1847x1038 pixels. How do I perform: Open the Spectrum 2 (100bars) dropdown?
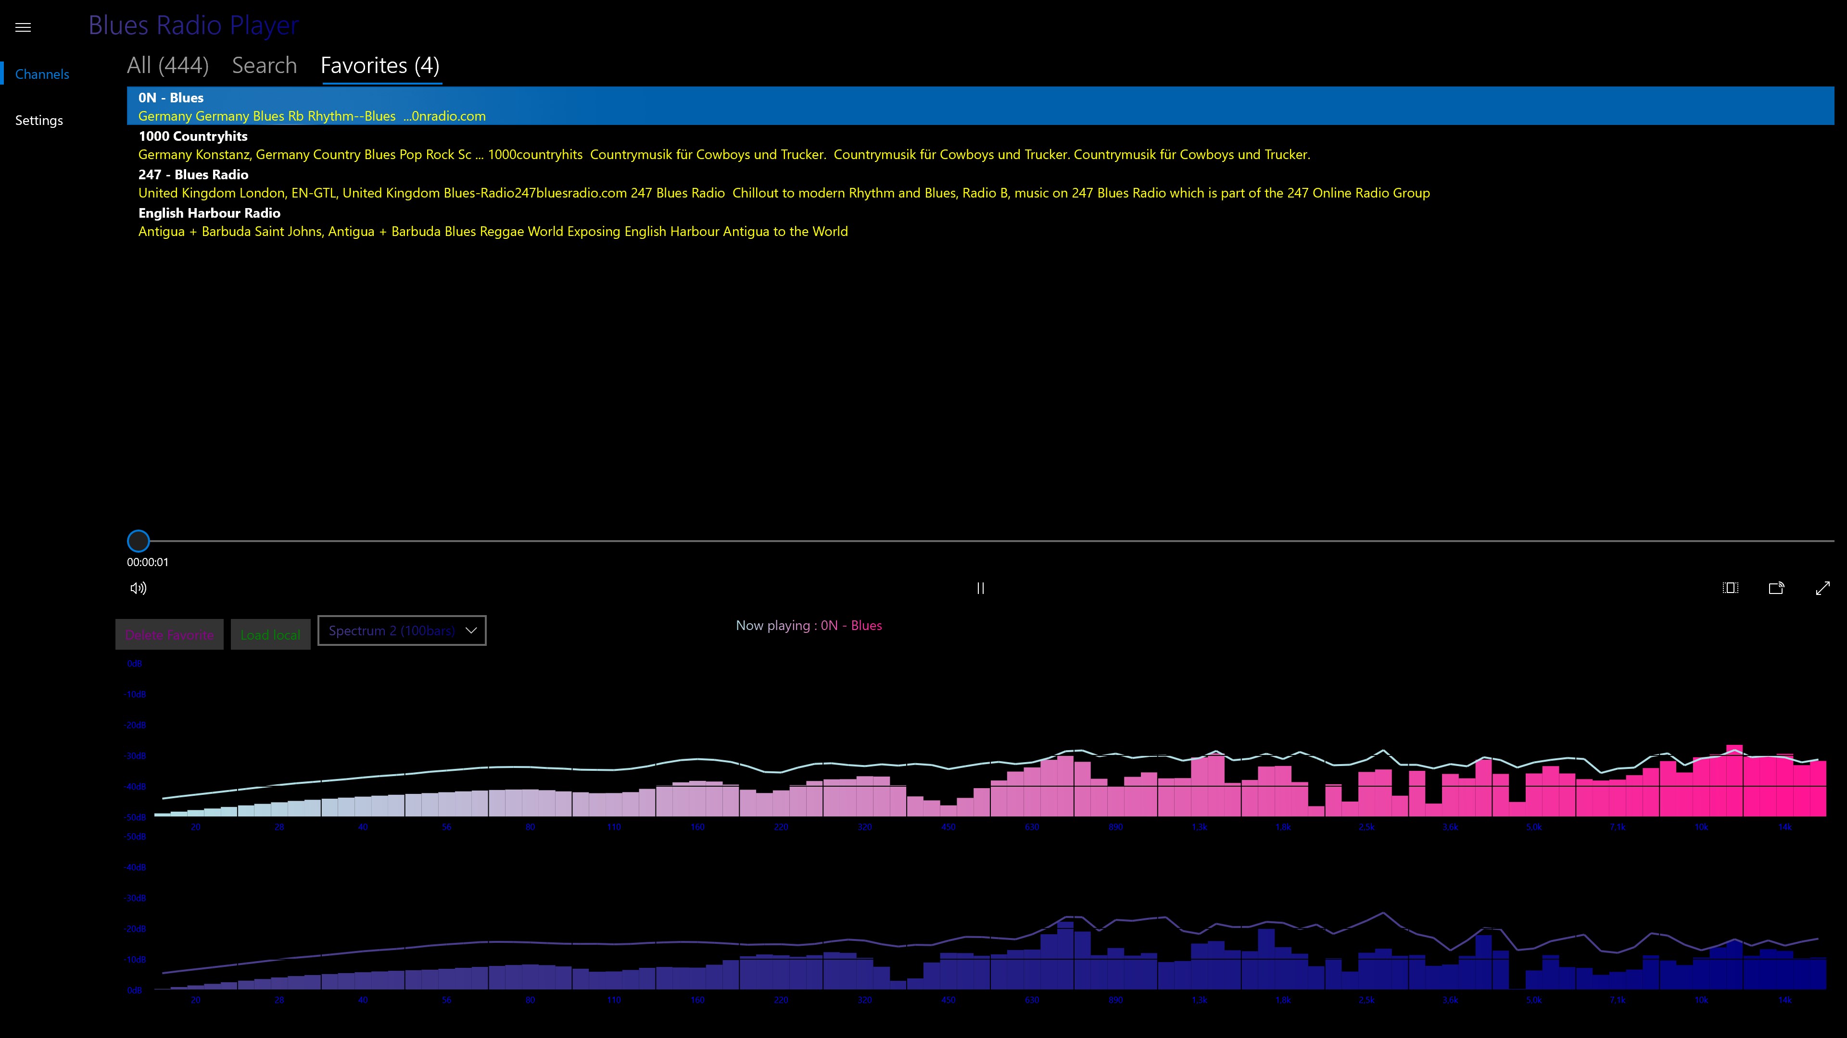[x=392, y=630]
